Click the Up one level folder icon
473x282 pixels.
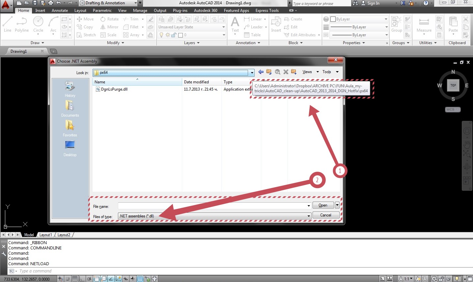click(269, 72)
